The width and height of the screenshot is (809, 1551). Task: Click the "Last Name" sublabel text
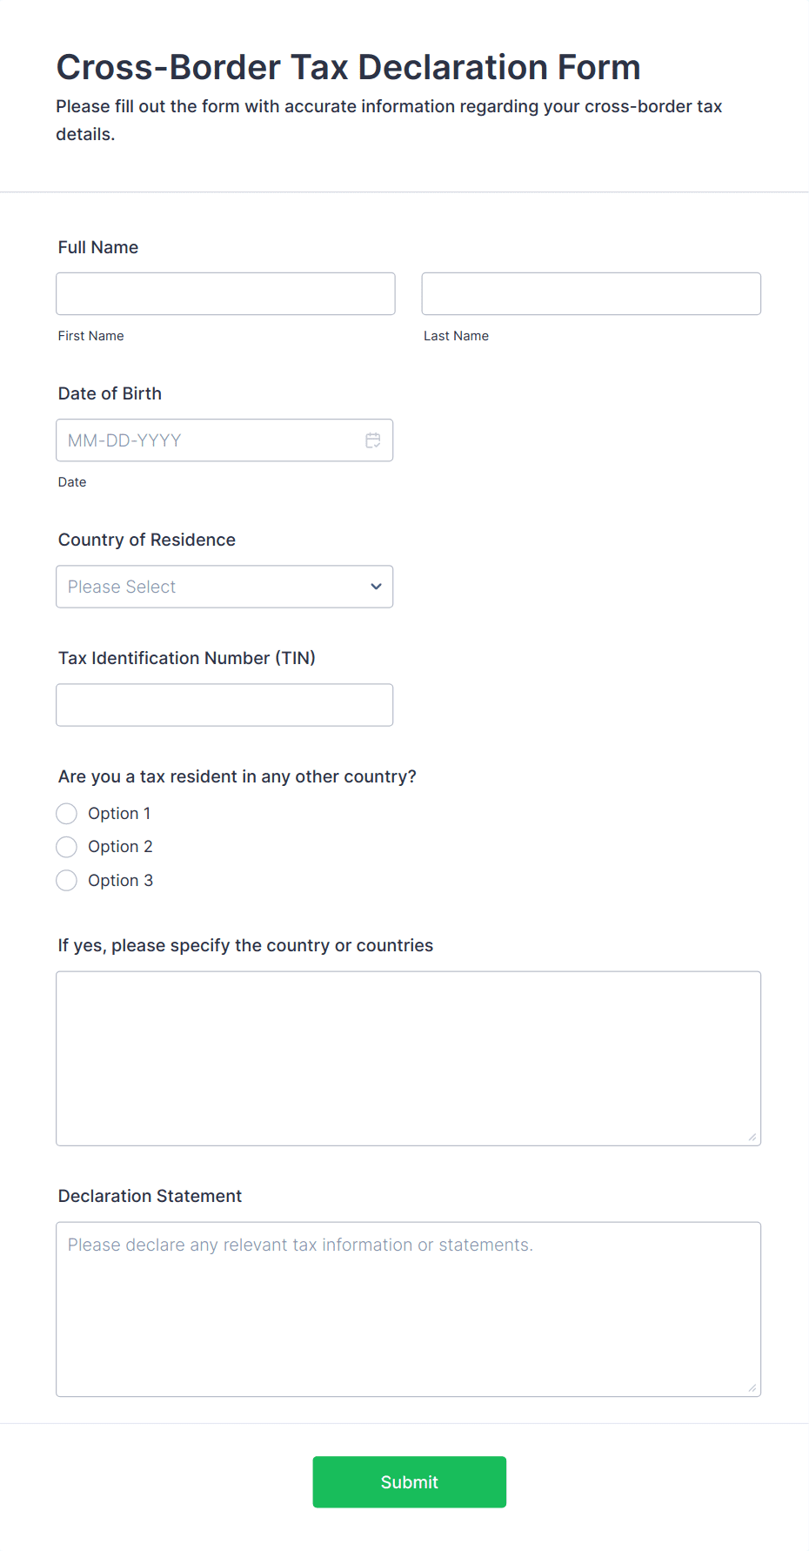(x=456, y=336)
